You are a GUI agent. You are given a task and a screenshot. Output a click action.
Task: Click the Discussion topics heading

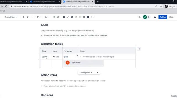[x=52, y=44]
